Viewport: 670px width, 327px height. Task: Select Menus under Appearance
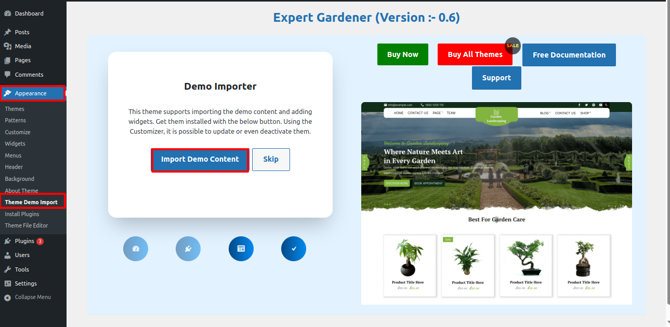point(14,155)
